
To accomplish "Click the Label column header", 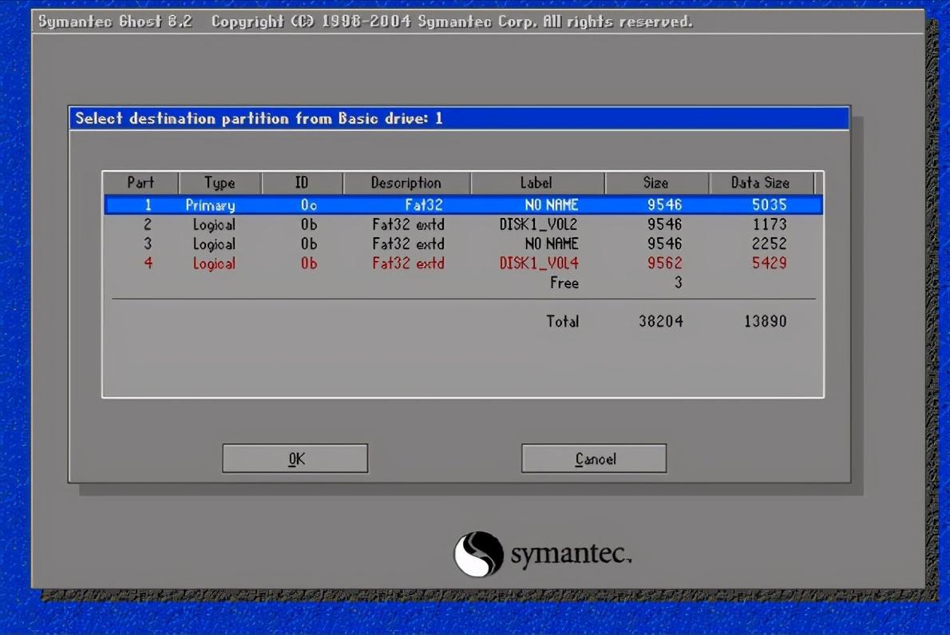I will pos(536,183).
